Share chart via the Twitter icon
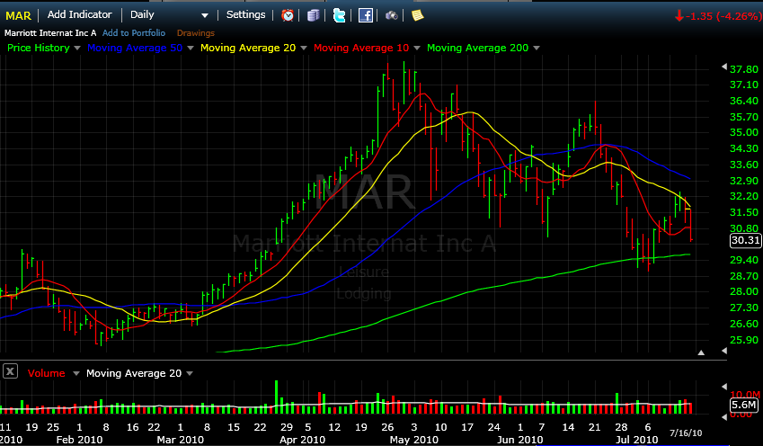763x446 pixels. (x=339, y=15)
